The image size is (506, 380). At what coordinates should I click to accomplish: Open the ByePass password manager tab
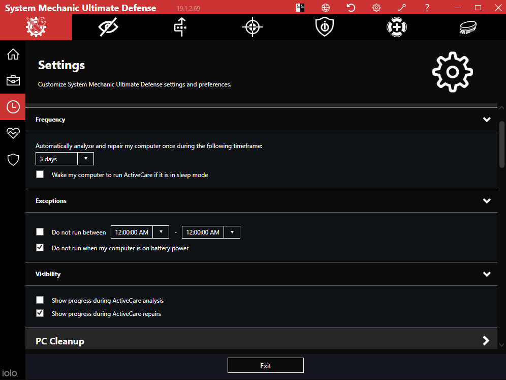coord(180,27)
